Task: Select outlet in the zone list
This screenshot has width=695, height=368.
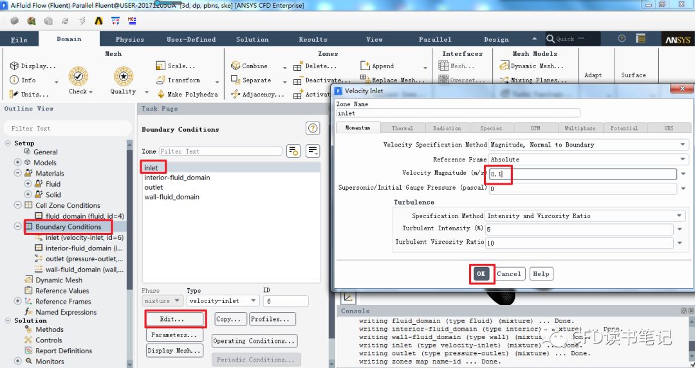Action: (x=153, y=187)
